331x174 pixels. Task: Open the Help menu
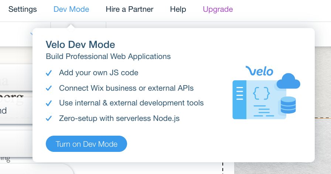178,9
